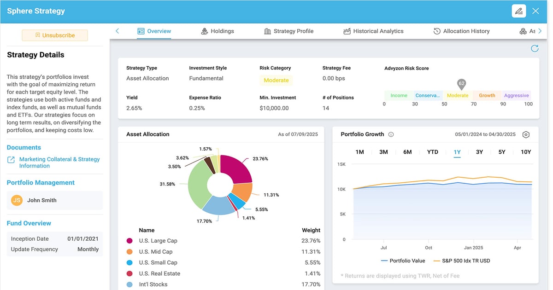Click the refresh icon above the strategy details
Image resolution: width=553 pixels, height=290 pixels.
click(535, 48)
